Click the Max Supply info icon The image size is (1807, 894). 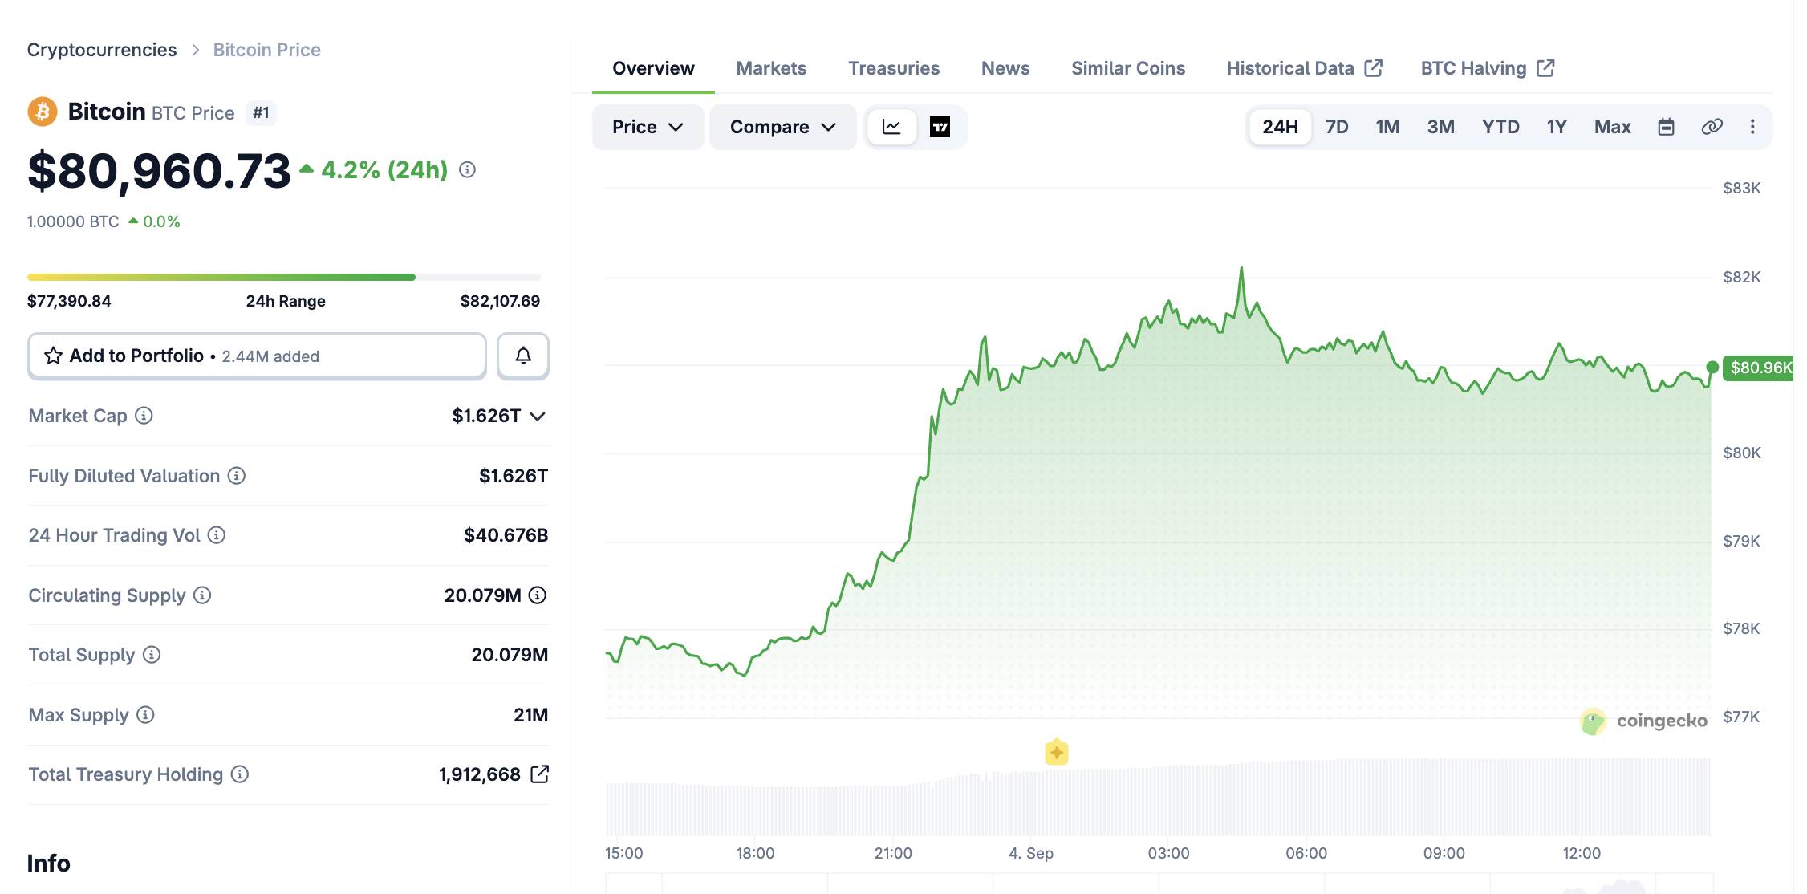coord(145,714)
